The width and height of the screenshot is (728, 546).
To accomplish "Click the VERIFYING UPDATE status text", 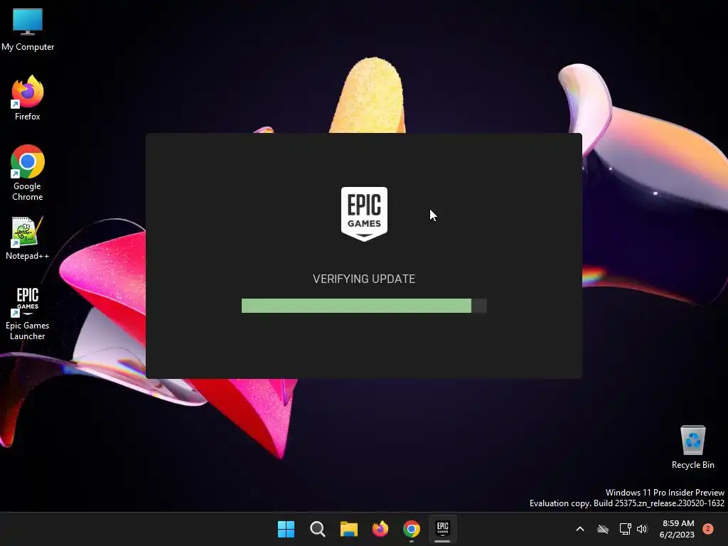I will [364, 279].
